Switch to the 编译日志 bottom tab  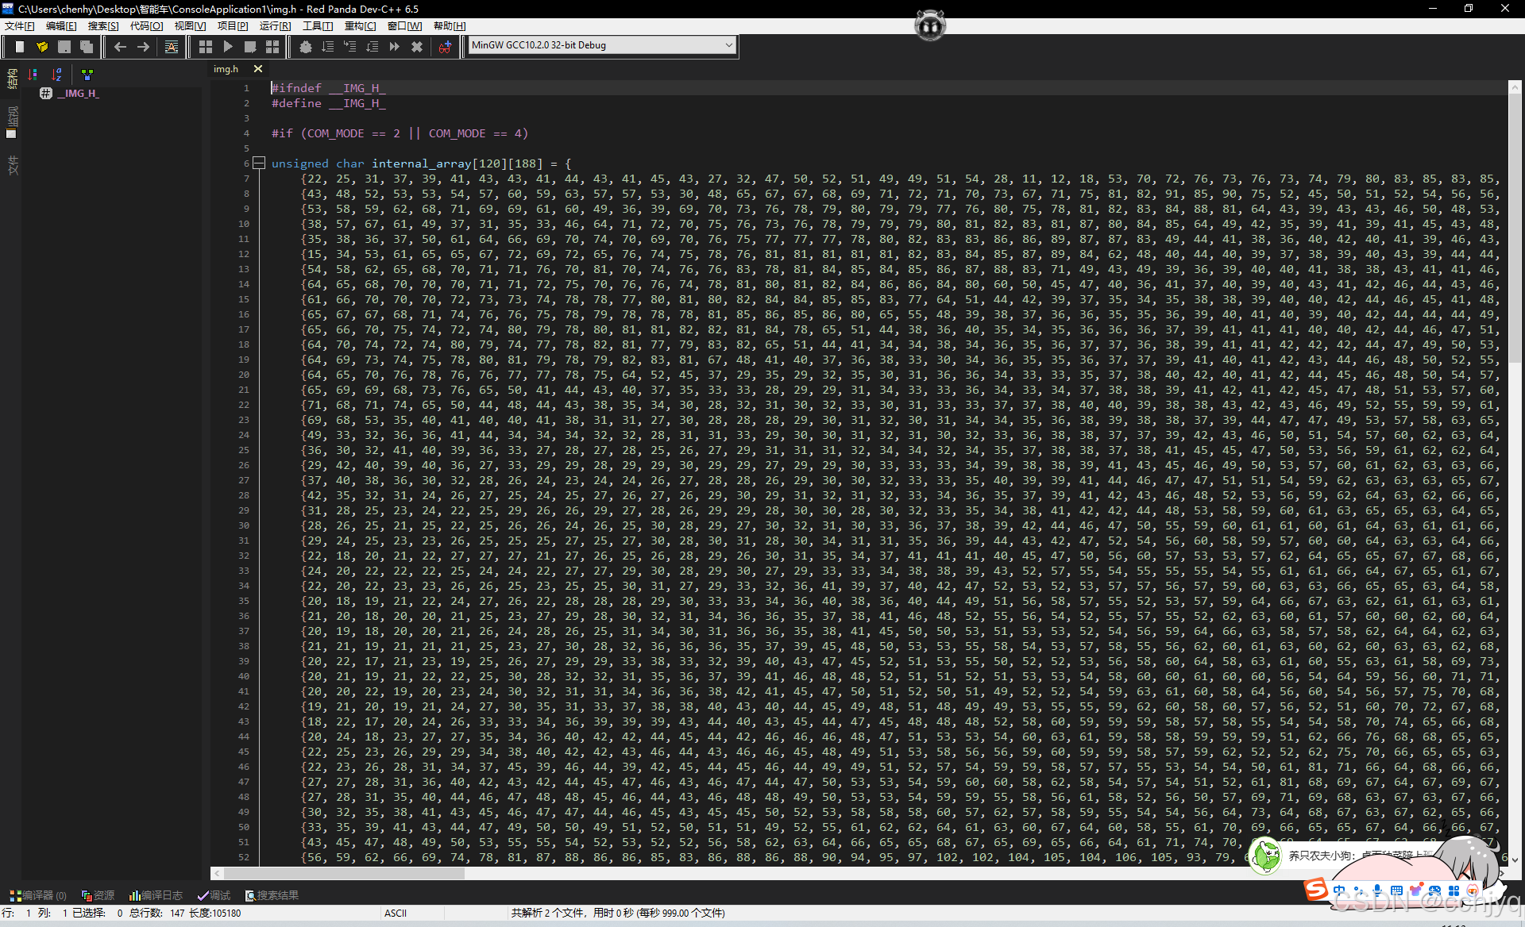156,895
